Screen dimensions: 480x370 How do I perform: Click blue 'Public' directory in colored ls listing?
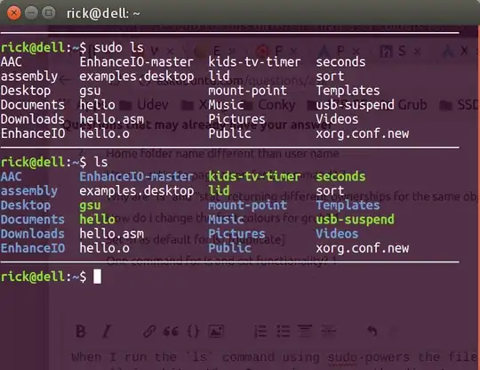tap(229, 248)
